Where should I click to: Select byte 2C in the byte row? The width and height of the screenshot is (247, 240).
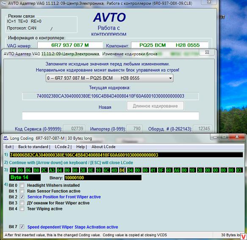(44, 170)
